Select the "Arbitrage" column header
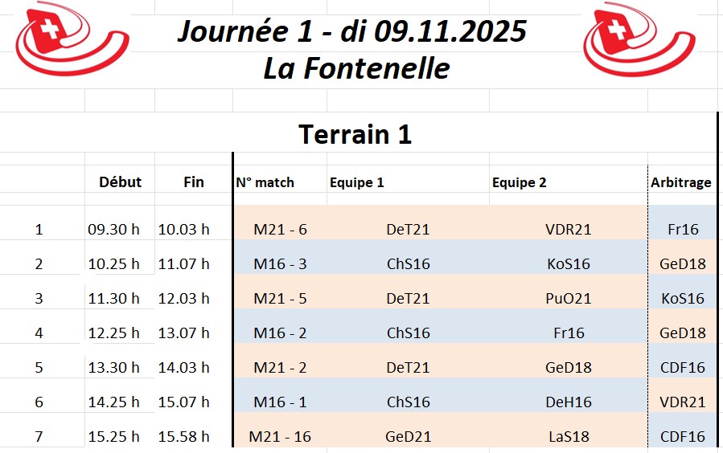Screen dimensions: 723x453 [681, 182]
